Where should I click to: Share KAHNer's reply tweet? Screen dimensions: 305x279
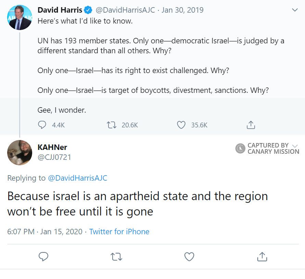point(262,256)
